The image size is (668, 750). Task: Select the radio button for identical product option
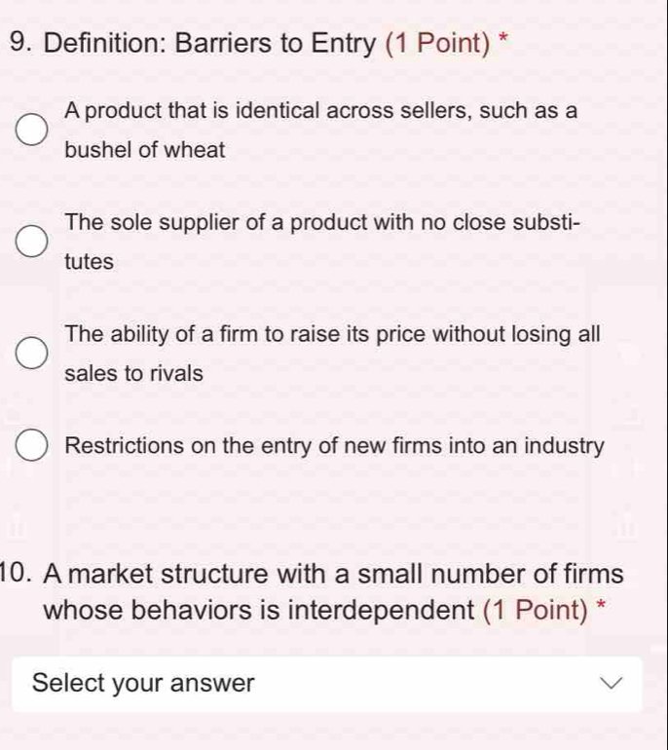(32, 131)
